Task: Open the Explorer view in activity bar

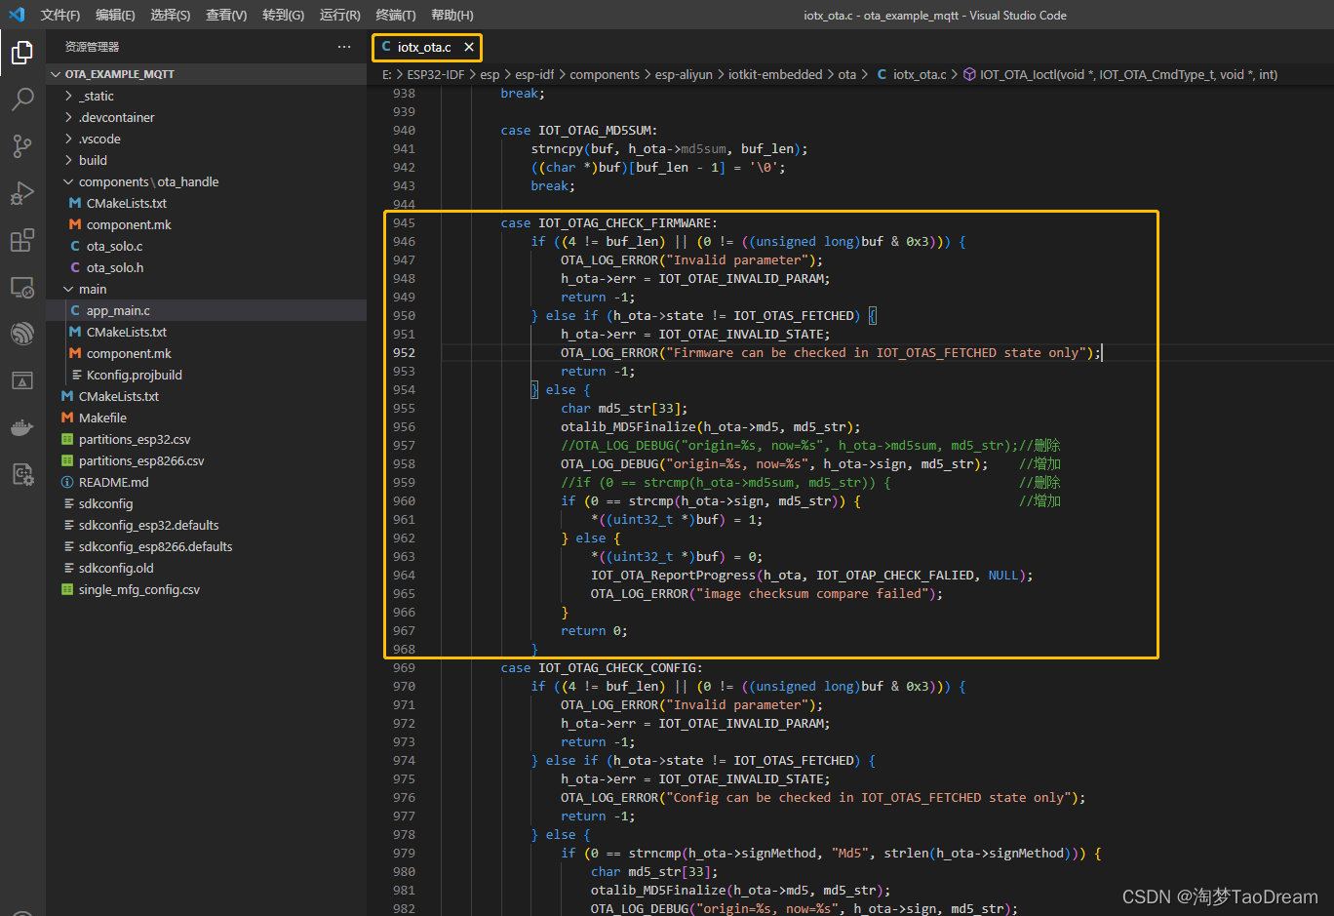Action: coord(21,53)
